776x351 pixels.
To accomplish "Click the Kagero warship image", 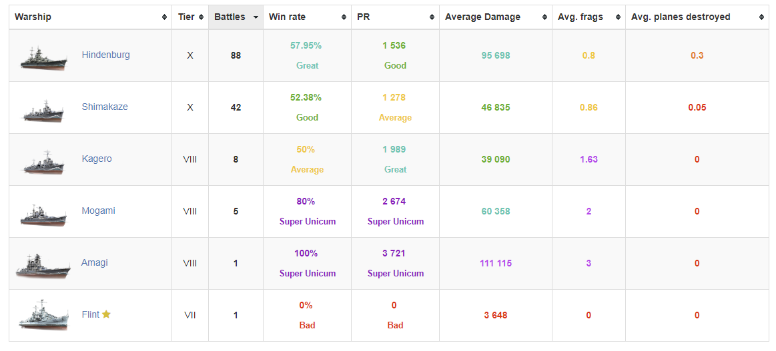I will (44, 162).
